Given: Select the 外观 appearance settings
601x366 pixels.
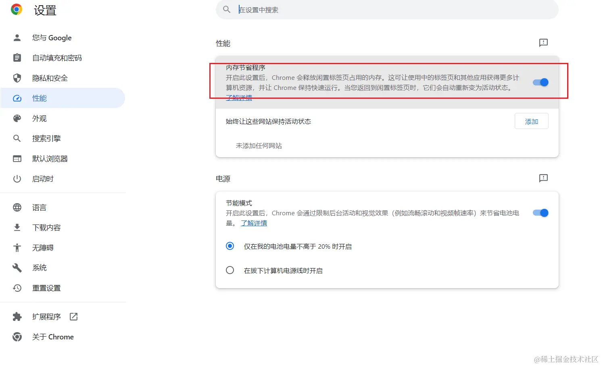Looking at the screenshot, I should (39, 118).
